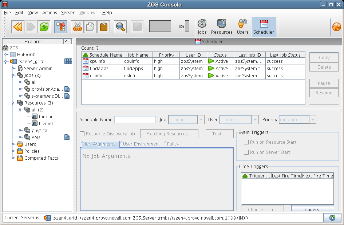Click the Triggers button
344x225 pixels.
tap(312, 209)
